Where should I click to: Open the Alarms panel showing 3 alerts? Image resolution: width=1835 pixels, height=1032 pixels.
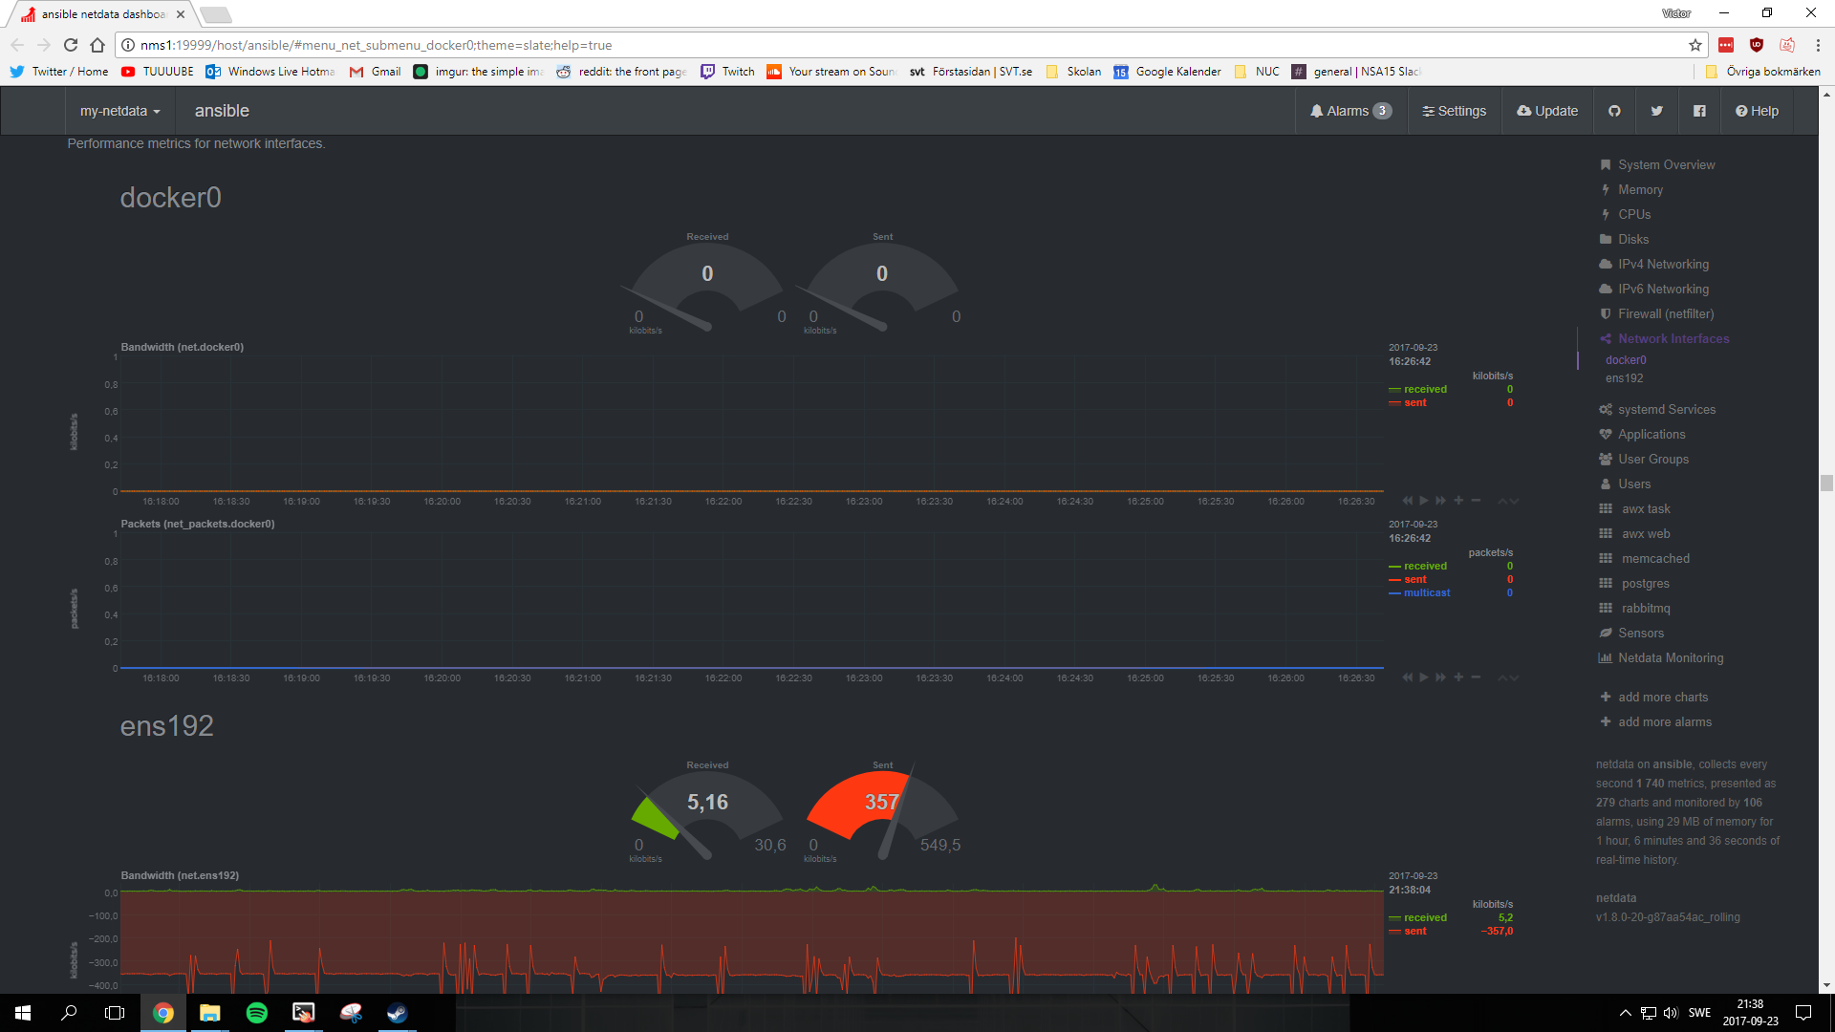click(x=1350, y=111)
